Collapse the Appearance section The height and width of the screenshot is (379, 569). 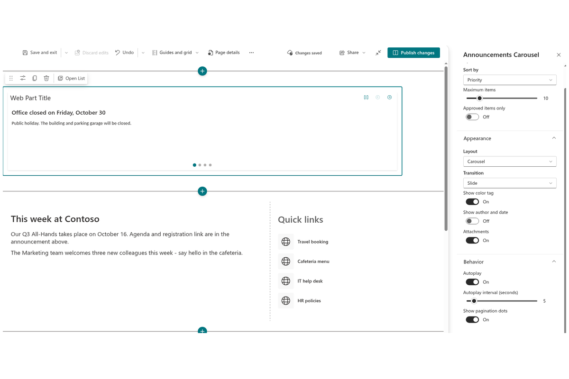click(554, 138)
